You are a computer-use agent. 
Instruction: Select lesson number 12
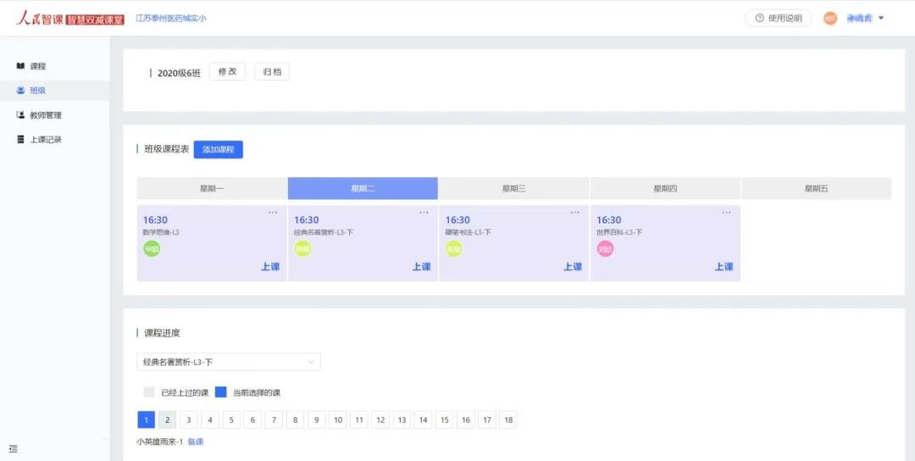coord(380,419)
